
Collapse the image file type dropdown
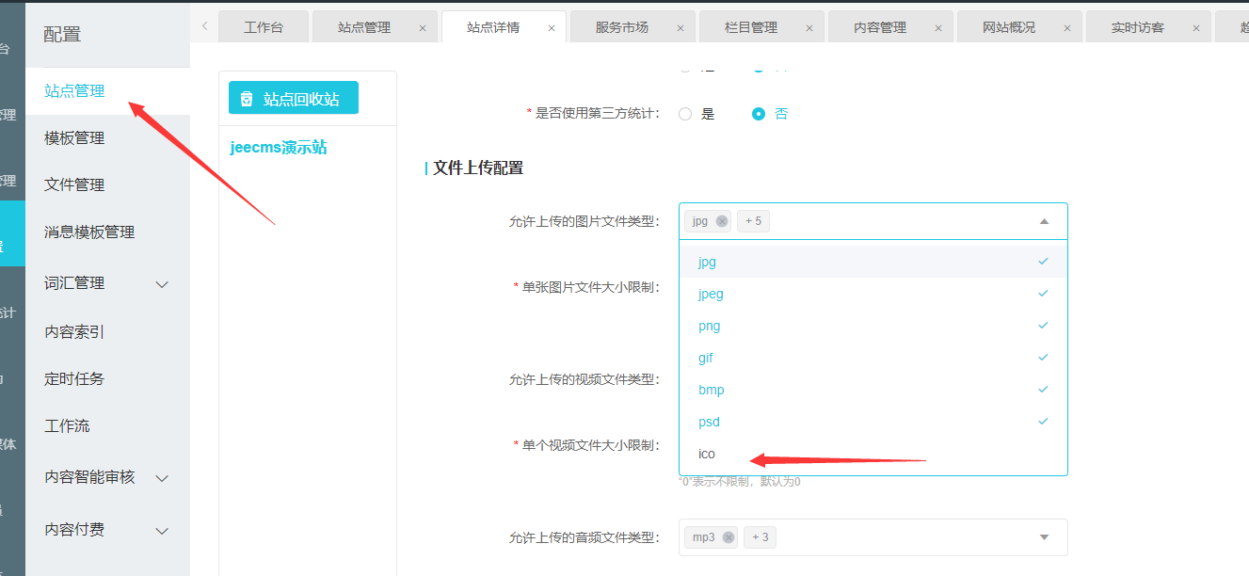[x=1044, y=221]
